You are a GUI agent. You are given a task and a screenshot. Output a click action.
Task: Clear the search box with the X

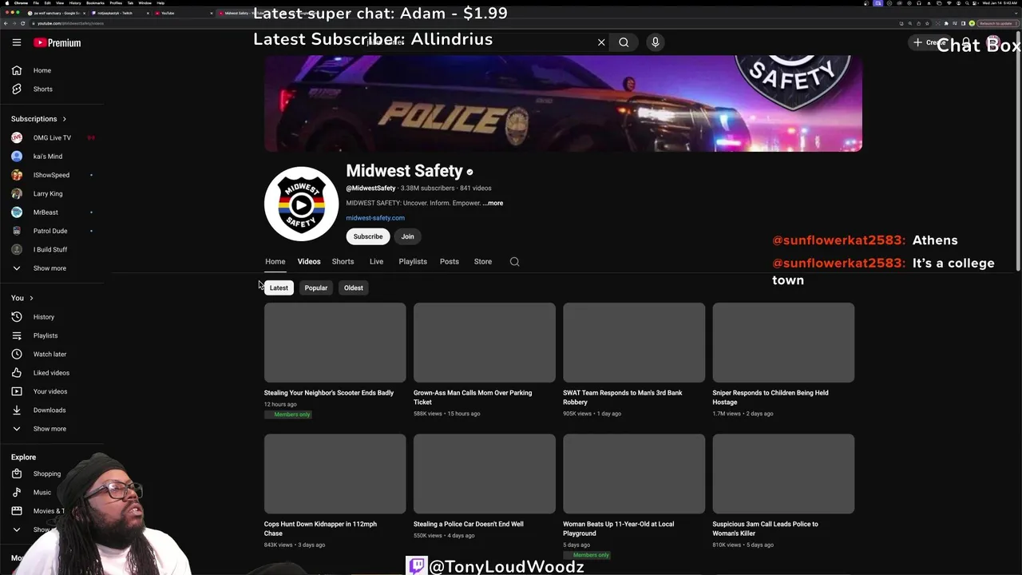(x=601, y=42)
